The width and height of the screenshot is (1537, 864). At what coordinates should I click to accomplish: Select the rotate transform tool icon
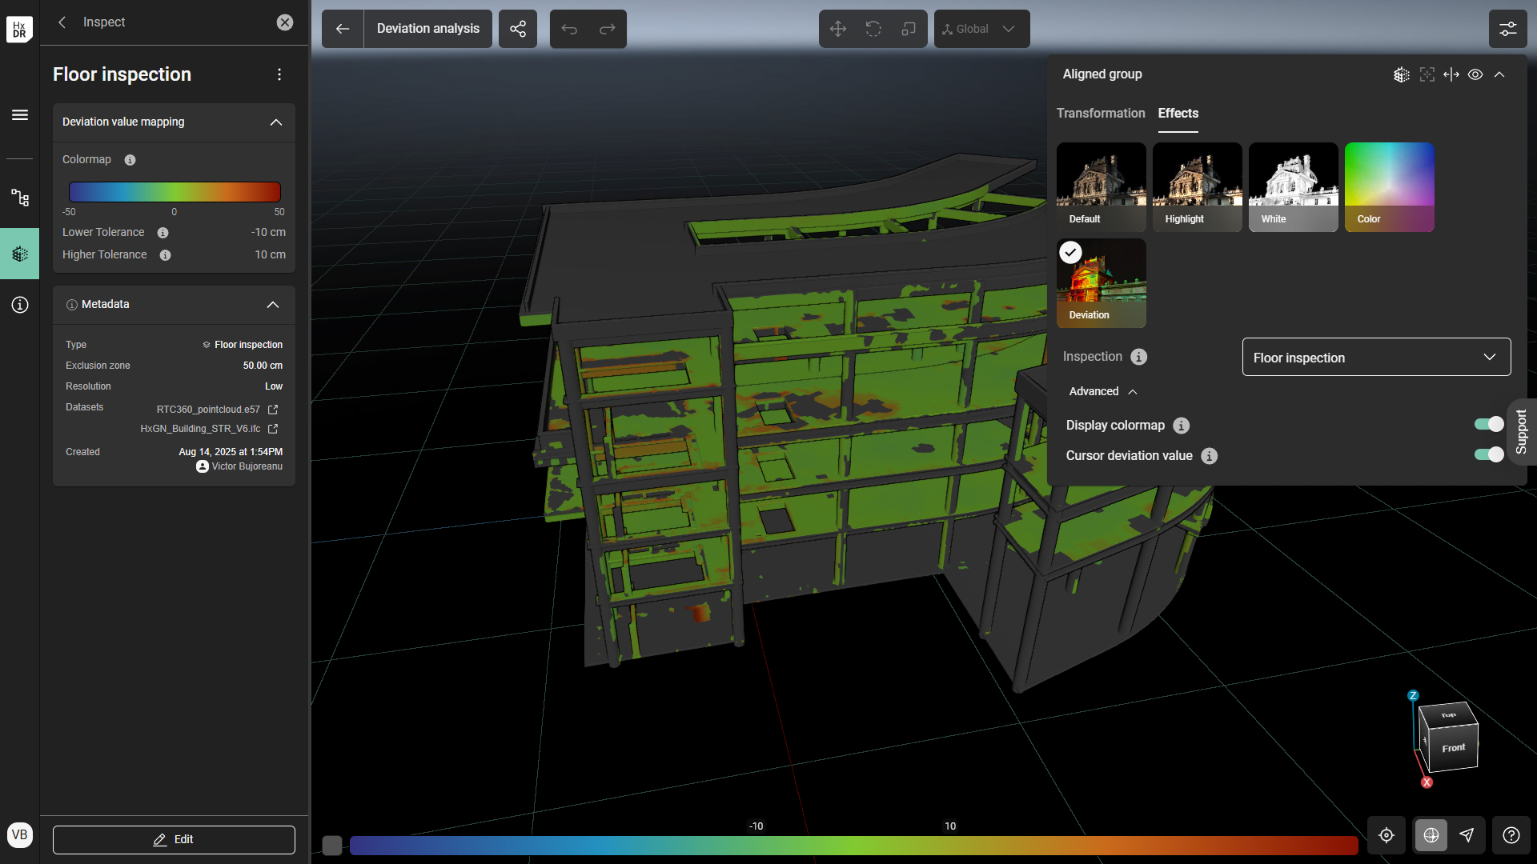point(873,29)
